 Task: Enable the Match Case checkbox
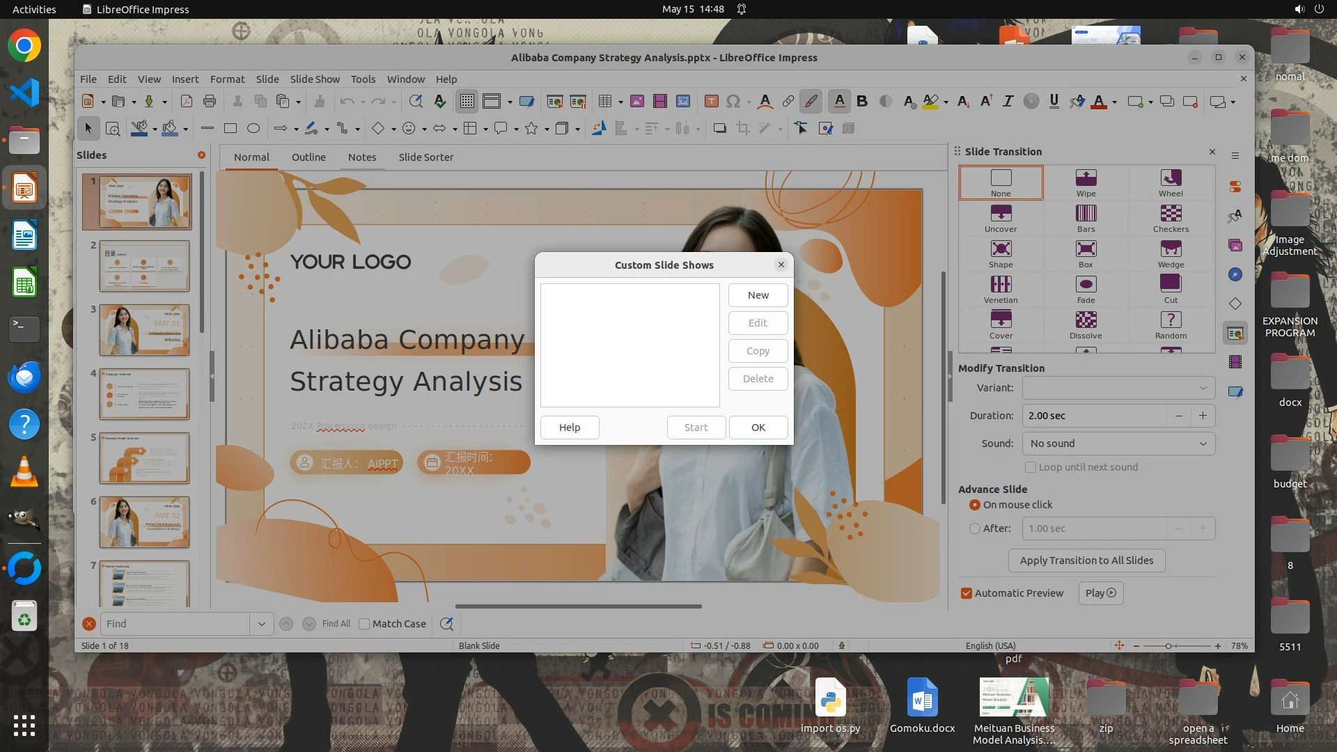point(364,624)
